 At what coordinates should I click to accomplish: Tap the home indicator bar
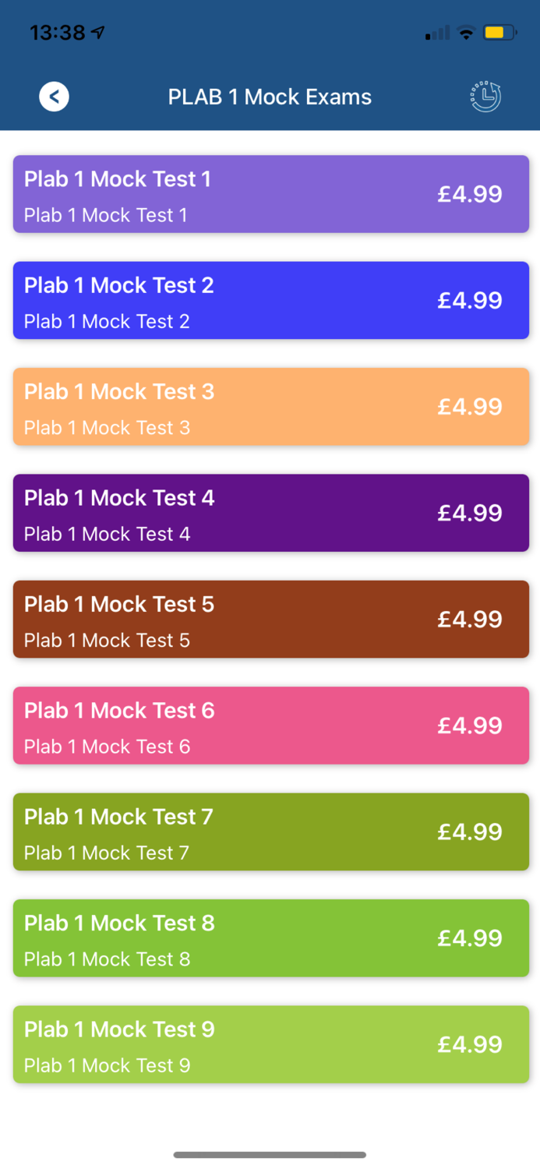(270, 1154)
